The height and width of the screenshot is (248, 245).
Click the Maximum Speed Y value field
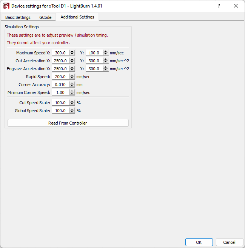(x=94, y=53)
